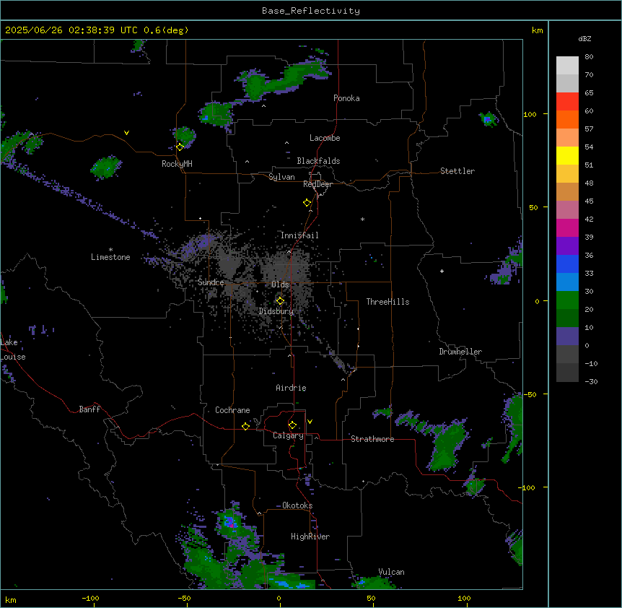
Task: Click the -100 tick label on the bottom axis
Action: click(x=90, y=598)
